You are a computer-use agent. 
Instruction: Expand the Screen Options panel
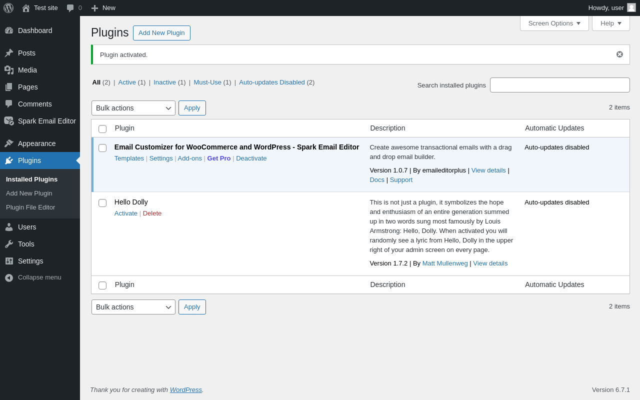(x=554, y=23)
